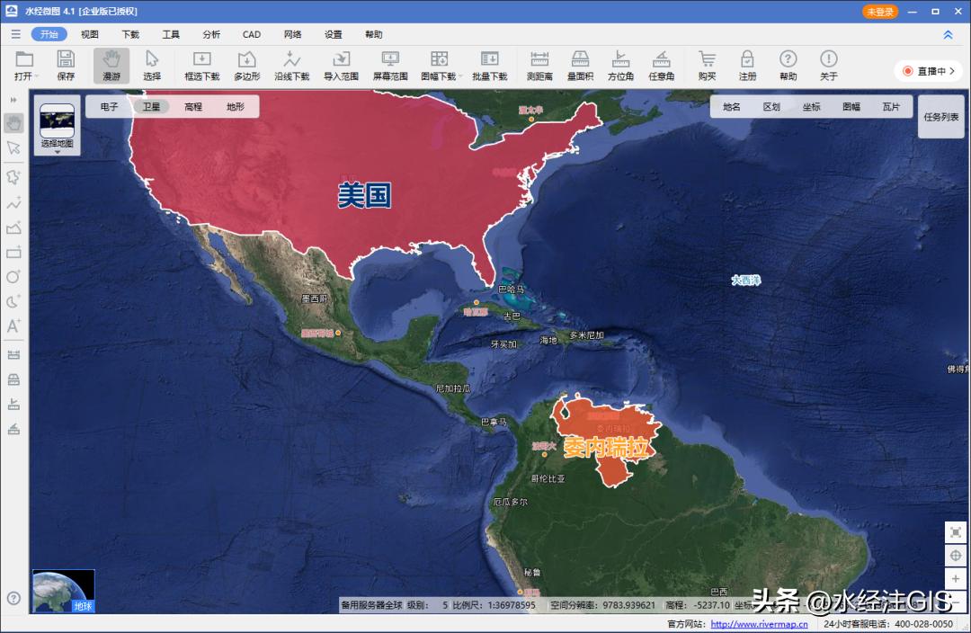Open help circle icon at bottom left
The height and width of the screenshot is (633, 971).
click(13, 598)
